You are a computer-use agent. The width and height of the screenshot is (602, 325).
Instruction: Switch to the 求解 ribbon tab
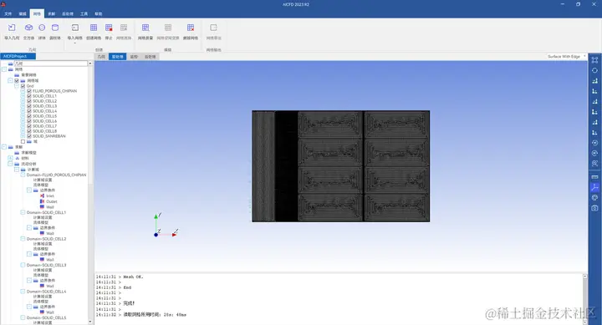click(52, 14)
